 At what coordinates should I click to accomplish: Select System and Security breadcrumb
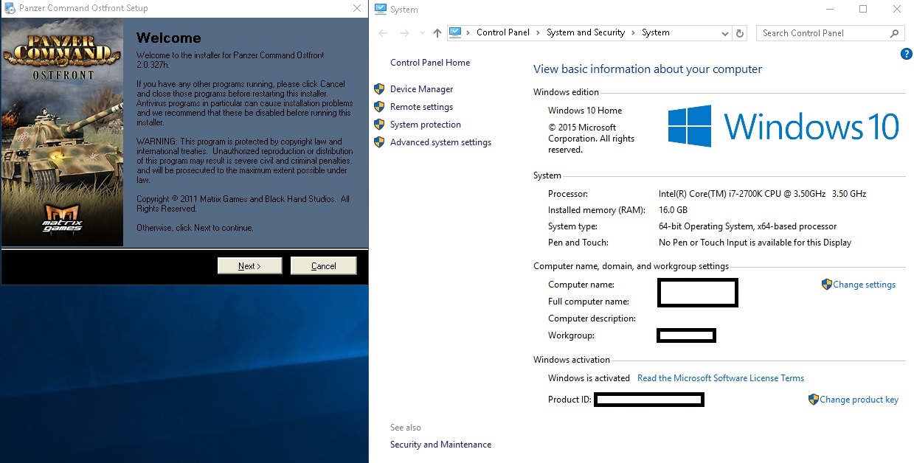(586, 32)
